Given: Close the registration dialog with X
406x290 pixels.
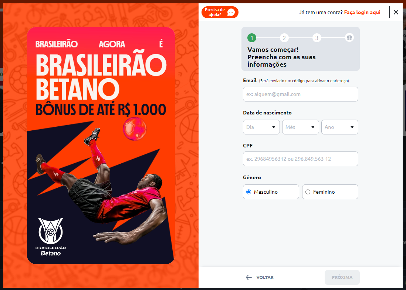Looking at the screenshot, I should [396, 12].
